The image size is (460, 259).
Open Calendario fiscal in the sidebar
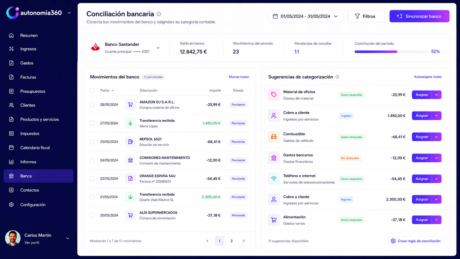[x=39, y=148]
